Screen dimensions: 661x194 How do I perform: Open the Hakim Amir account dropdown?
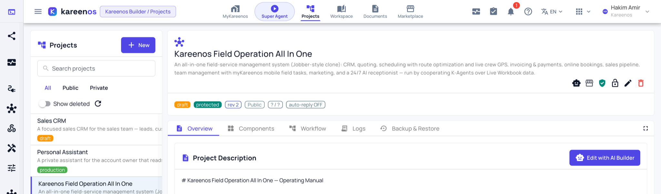(626, 12)
